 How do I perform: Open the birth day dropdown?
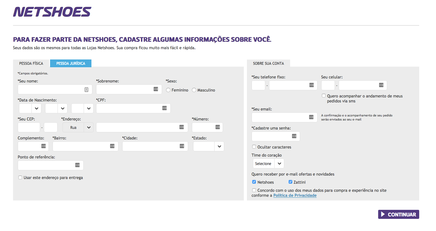[30, 108]
